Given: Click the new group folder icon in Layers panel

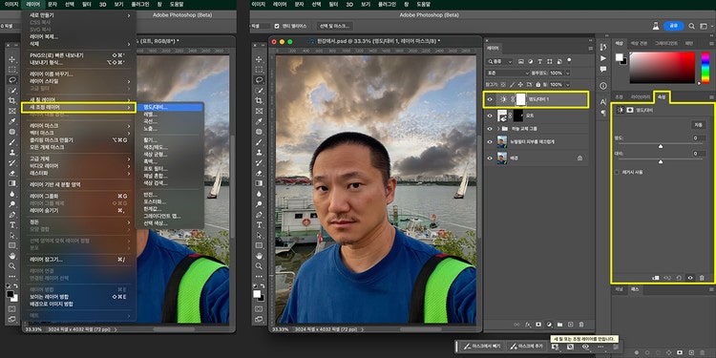Looking at the screenshot, I should [x=559, y=325].
